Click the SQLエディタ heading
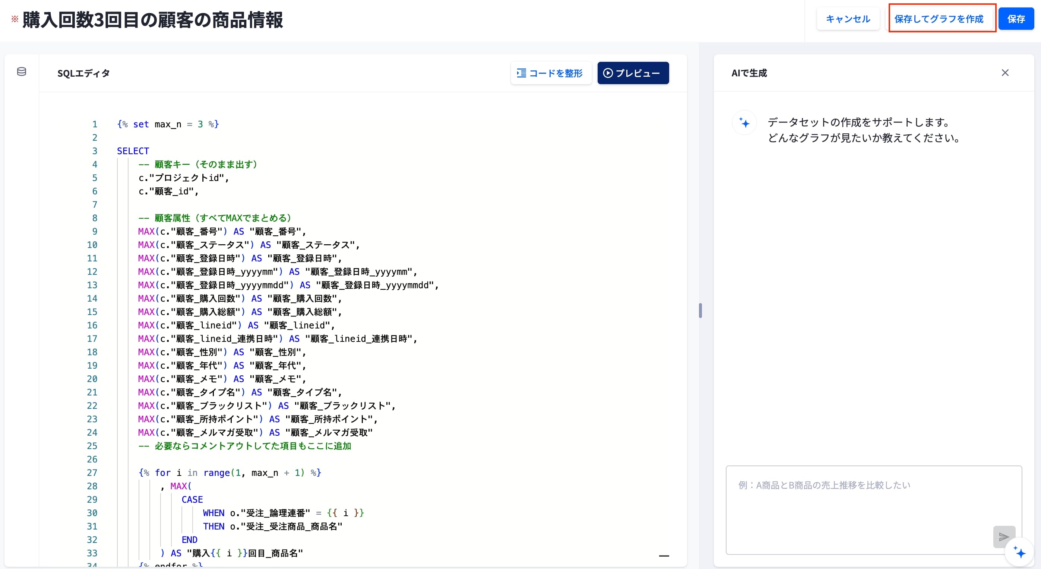The height and width of the screenshot is (569, 1041). click(83, 73)
